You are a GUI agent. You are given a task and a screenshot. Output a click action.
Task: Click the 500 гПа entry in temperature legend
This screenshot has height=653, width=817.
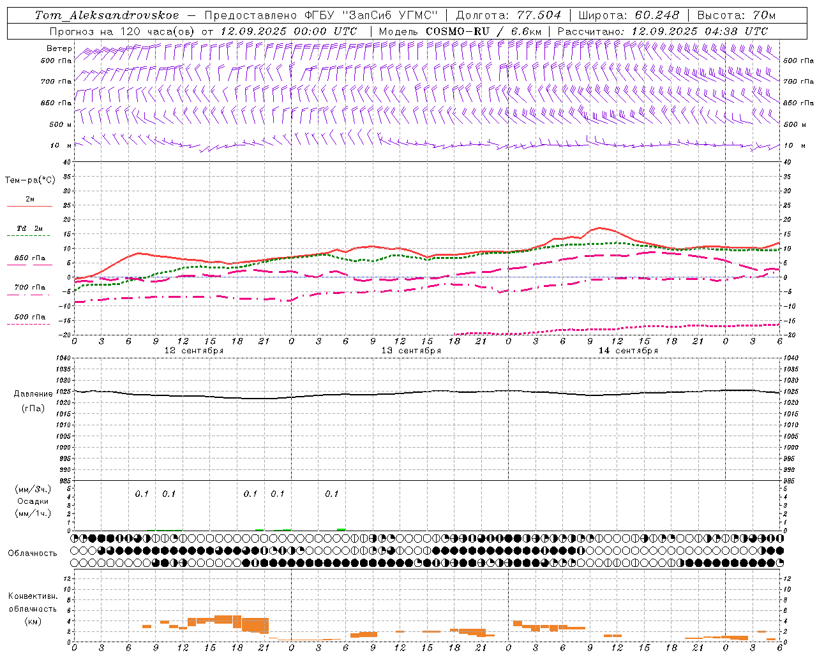[x=30, y=317]
